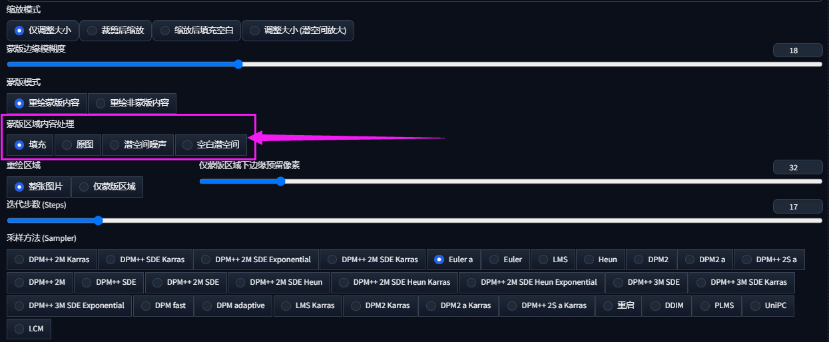Click the Steps value field showing 17
829x342 pixels.
[x=797, y=207]
